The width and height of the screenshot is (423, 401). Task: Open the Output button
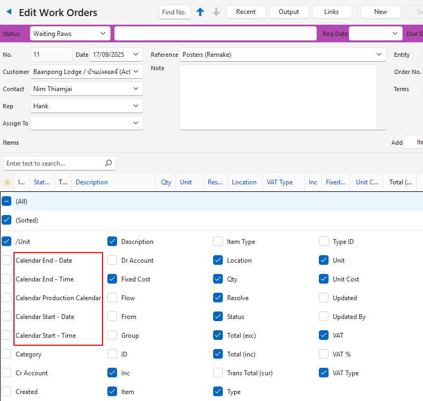coord(289,12)
